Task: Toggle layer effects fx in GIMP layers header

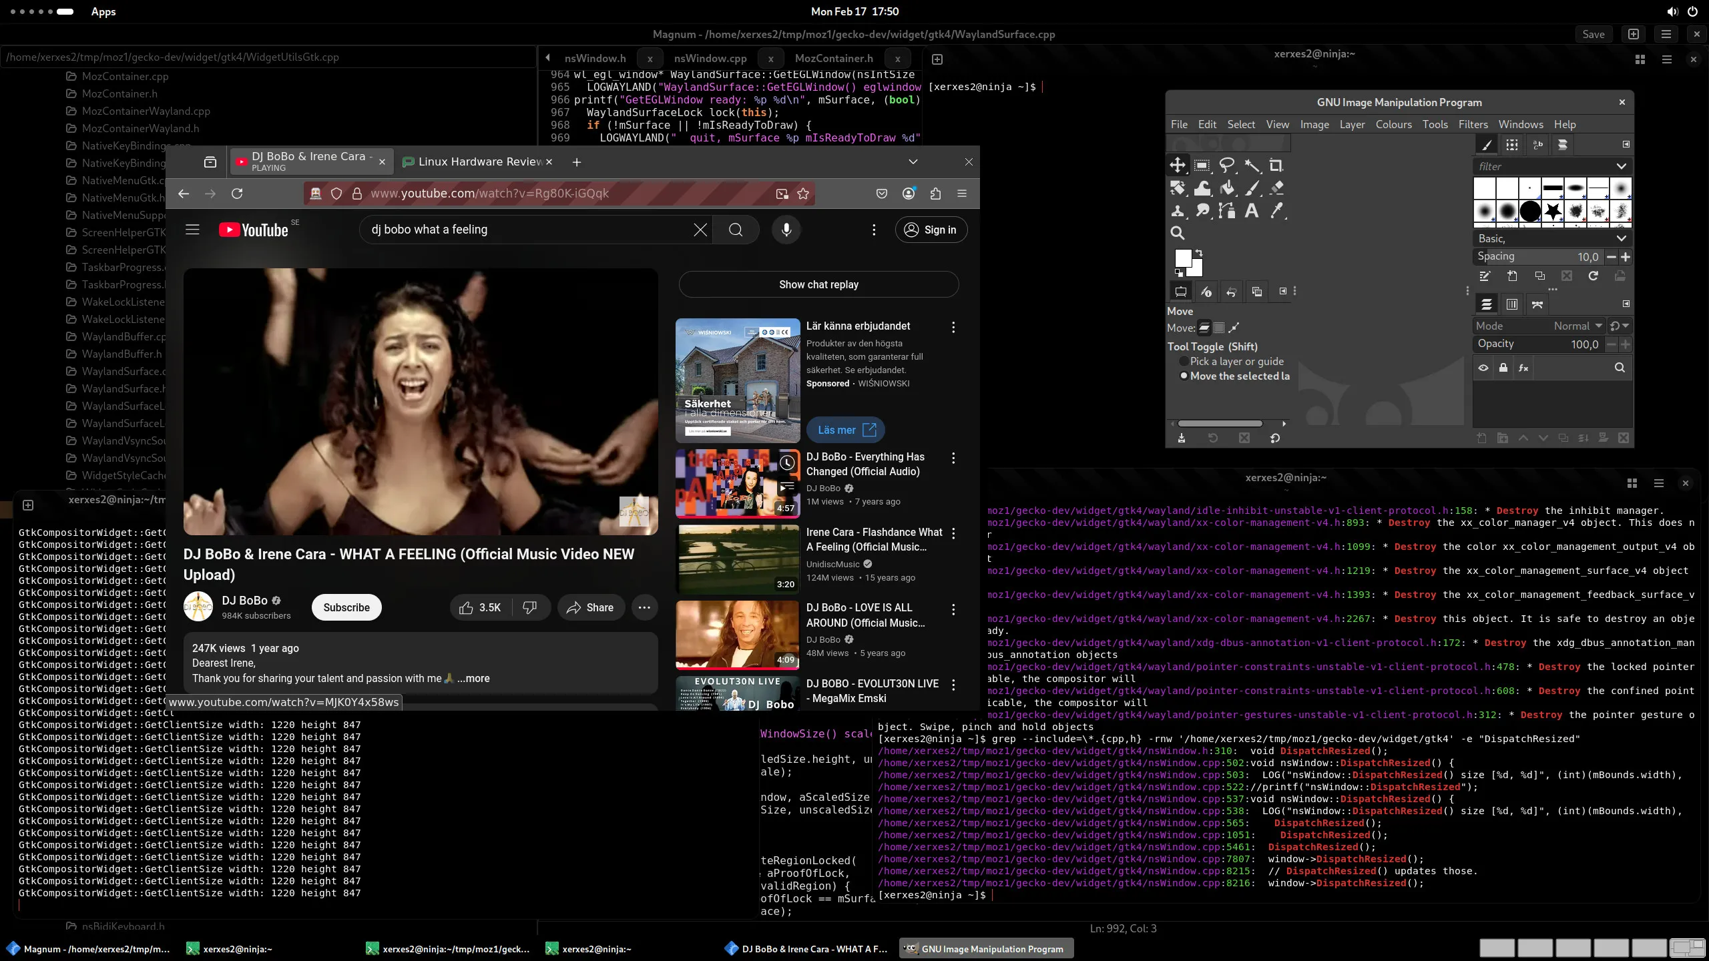Action: point(1523,368)
